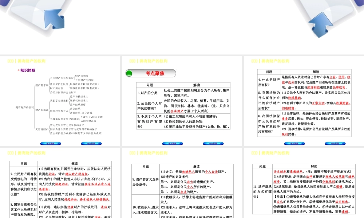This screenshot has height=218, width=364.
Task: Click cell 11.遗产继承的方式有哪些
Action: (x=262, y=191)
